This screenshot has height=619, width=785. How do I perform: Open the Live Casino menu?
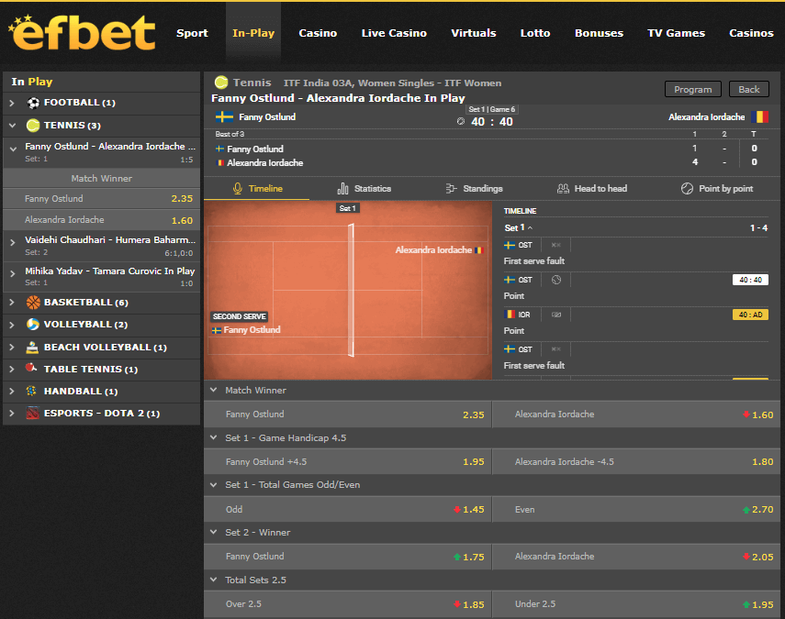coord(394,33)
